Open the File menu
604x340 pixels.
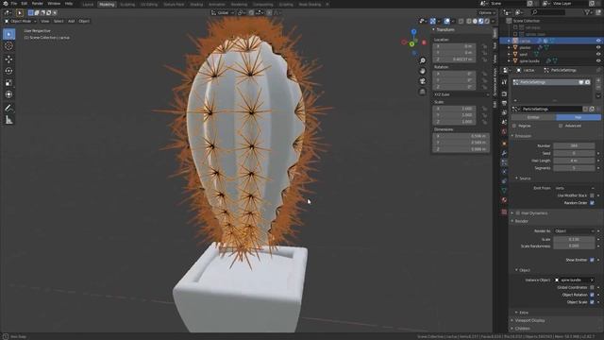click(14, 4)
